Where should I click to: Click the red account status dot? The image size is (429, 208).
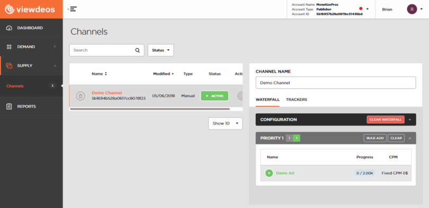coord(361,9)
